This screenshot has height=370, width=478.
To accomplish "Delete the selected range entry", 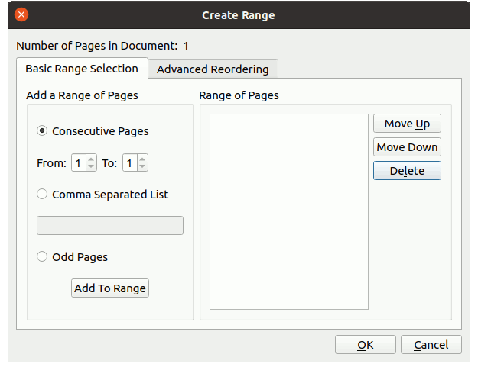I will pos(407,171).
